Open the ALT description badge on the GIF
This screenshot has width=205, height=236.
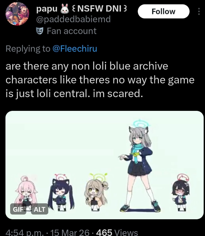40,209
